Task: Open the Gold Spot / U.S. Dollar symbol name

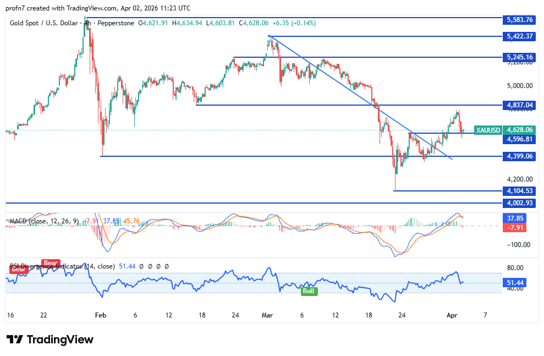Action: pos(43,23)
